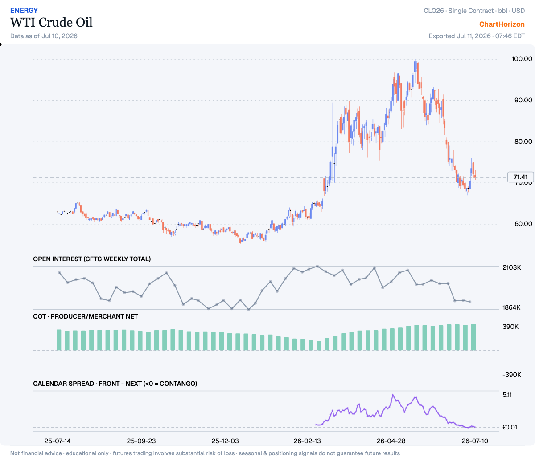
Task: Click the WTI Crude Oil title
Action: 52,22
